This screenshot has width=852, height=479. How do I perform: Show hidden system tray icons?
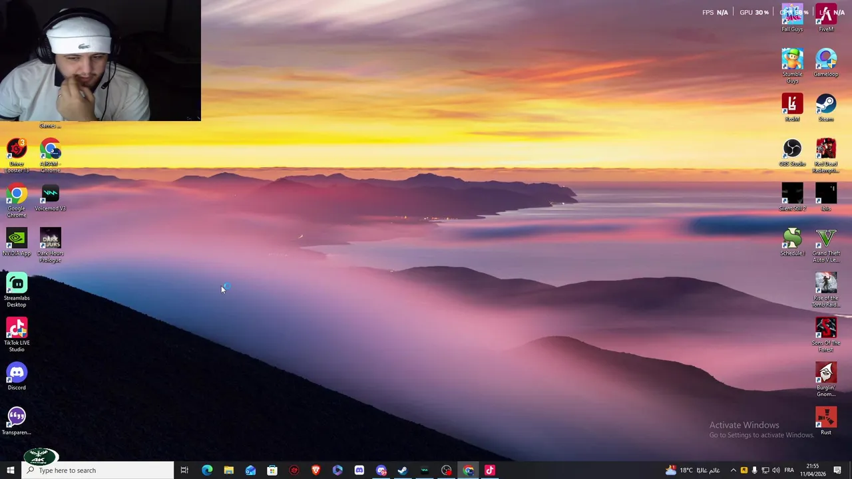(734, 470)
